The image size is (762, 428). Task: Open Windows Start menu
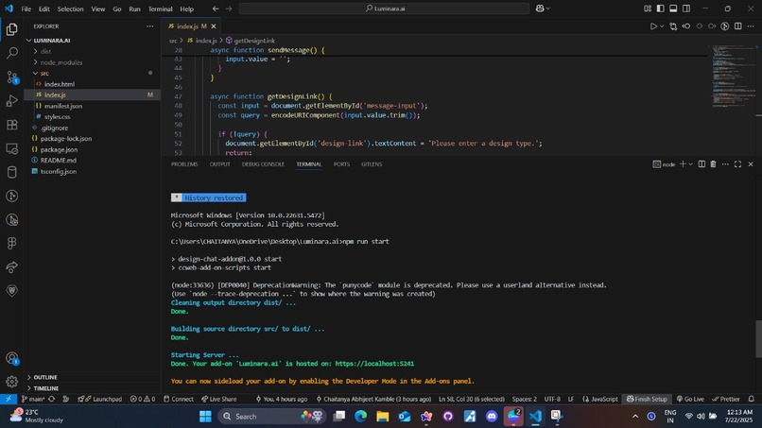point(205,417)
